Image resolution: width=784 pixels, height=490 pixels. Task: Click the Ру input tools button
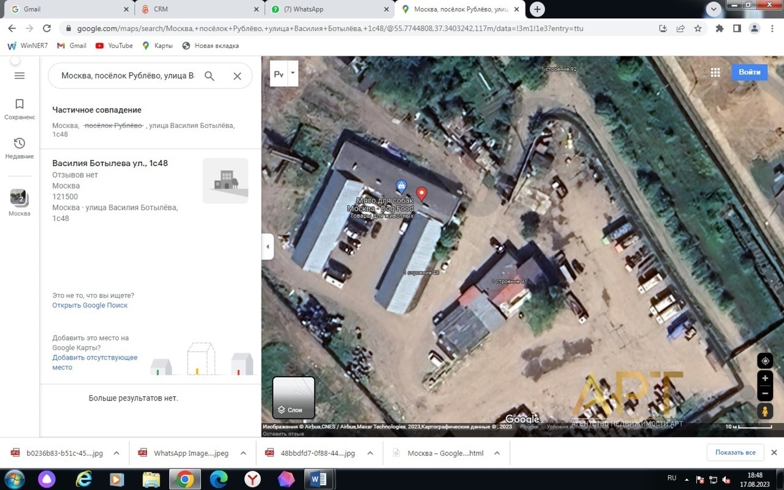pyautogui.click(x=279, y=73)
